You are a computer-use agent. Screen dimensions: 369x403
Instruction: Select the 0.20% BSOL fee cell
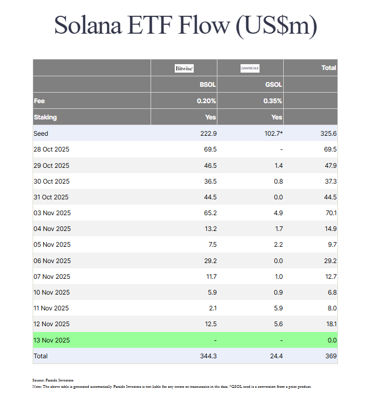206,101
